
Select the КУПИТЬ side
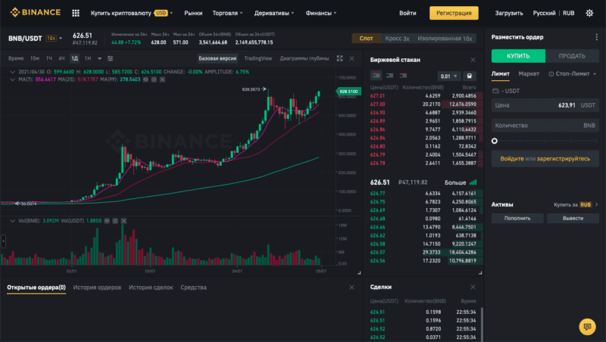[x=518, y=56]
